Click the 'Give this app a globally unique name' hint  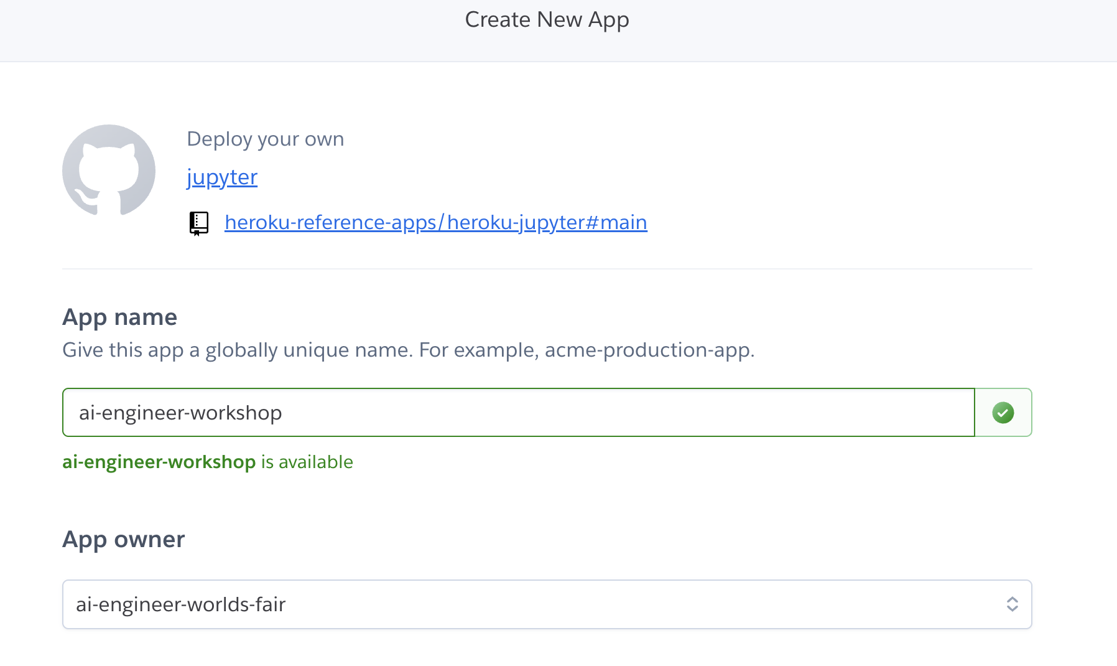click(409, 350)
